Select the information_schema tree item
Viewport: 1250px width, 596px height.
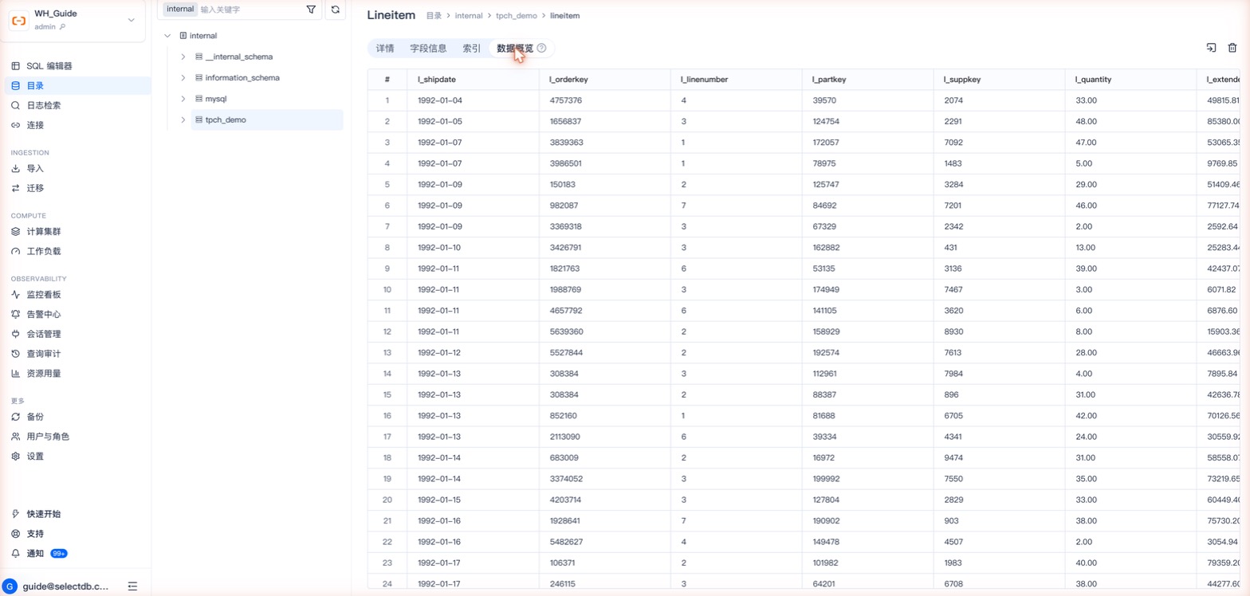click(242, 78)
